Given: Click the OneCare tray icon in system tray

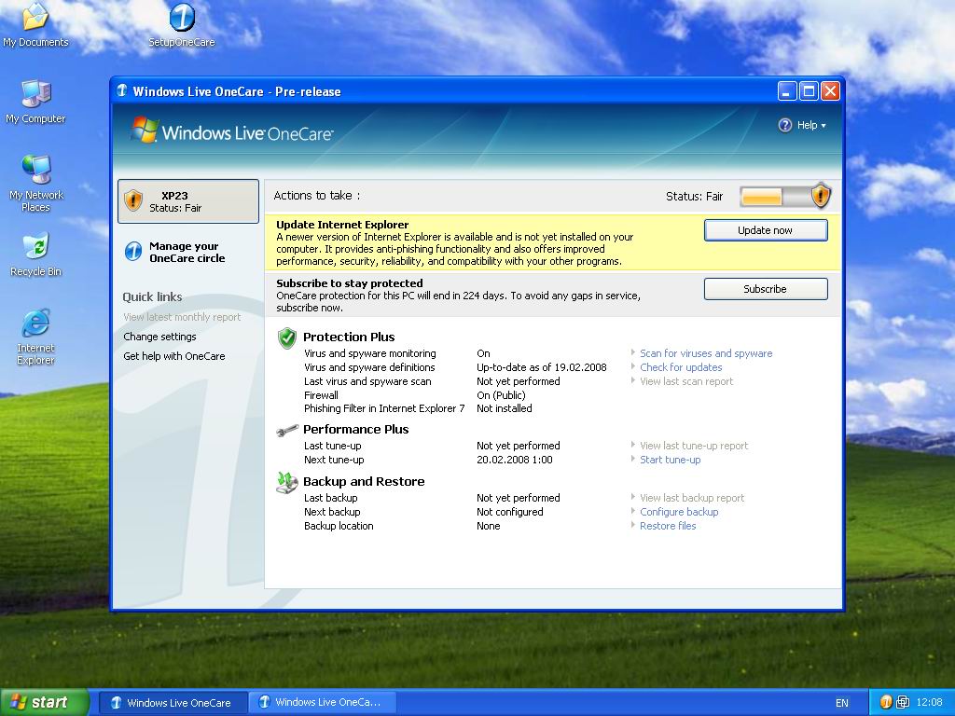Looking at the screenshot, I should pos(886,702).
